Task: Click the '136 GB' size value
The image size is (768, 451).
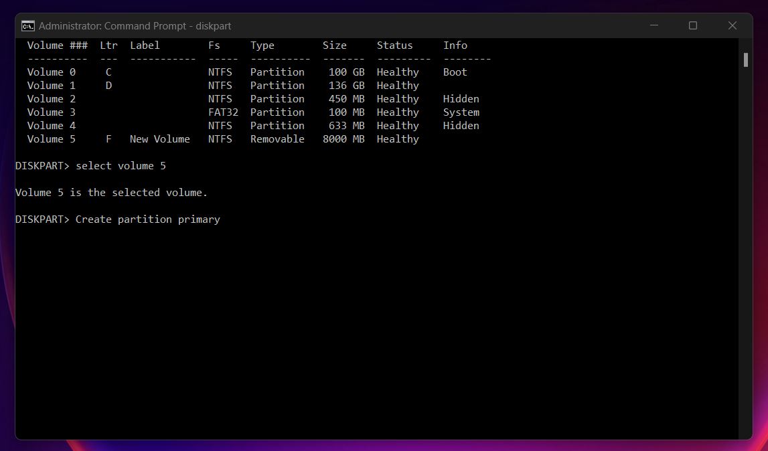Action: click(346, 86)
